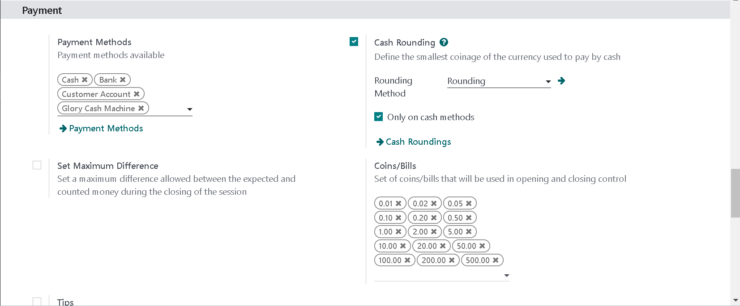Remove the Cash payment method tag

pos(85,80)
